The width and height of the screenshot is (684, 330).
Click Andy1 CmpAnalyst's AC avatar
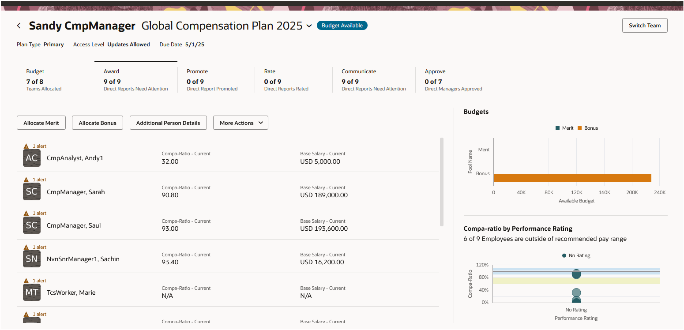(x=32, y=158)
